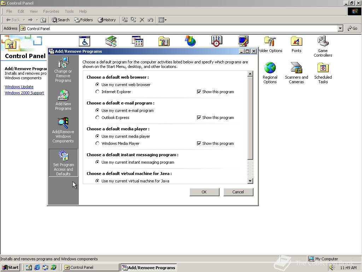Open the Edit menu
This screenshot has width=362, height=272.
coord(21,11)
